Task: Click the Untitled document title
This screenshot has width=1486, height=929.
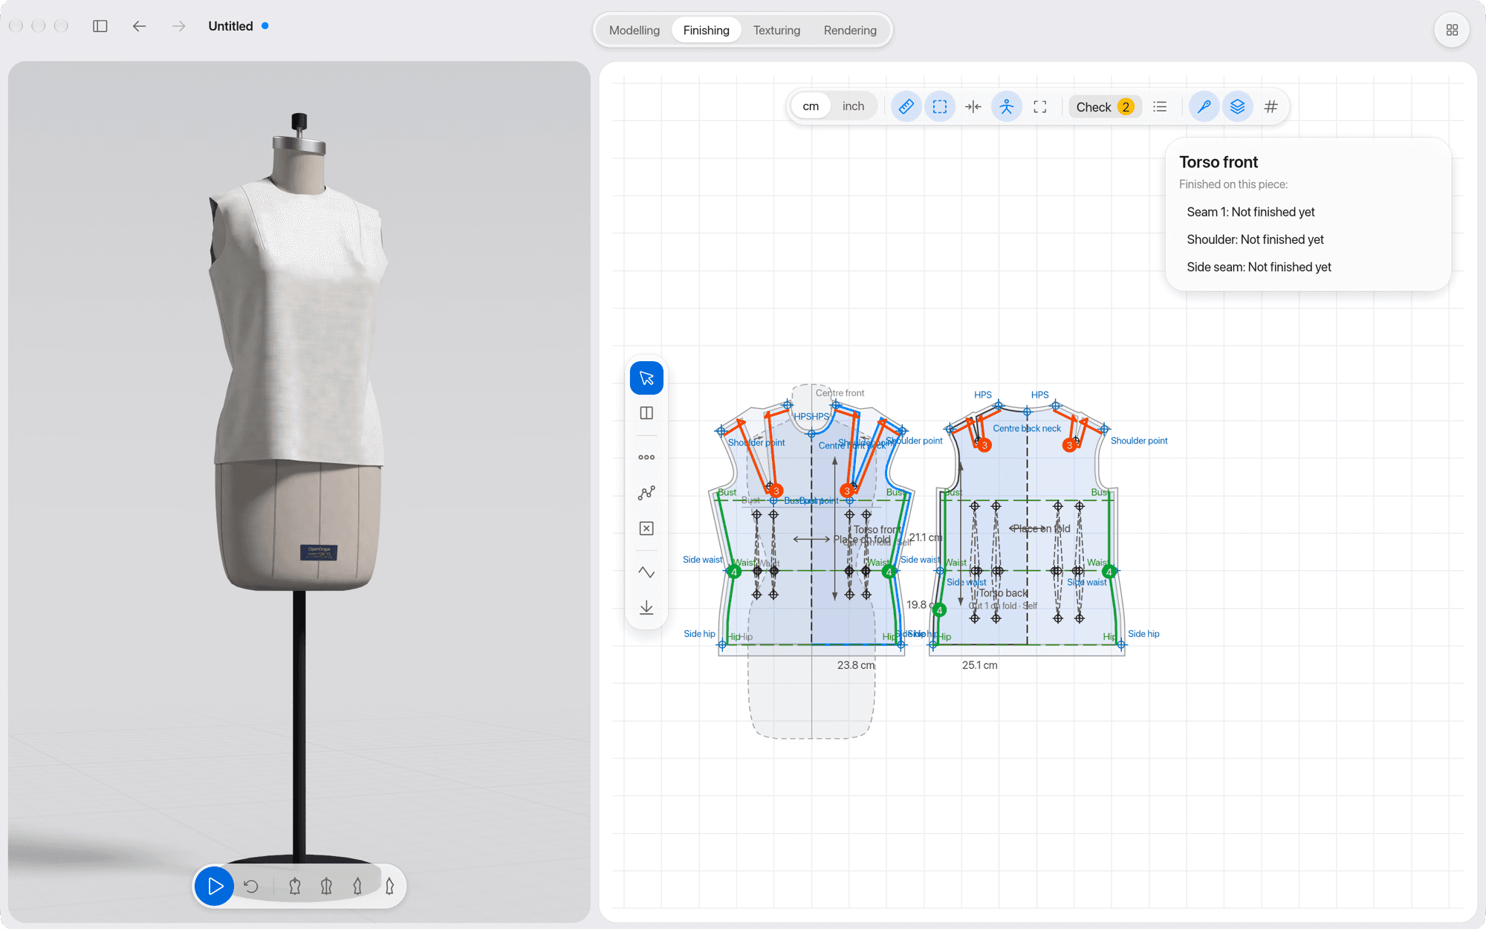Action: click(230, 26)
